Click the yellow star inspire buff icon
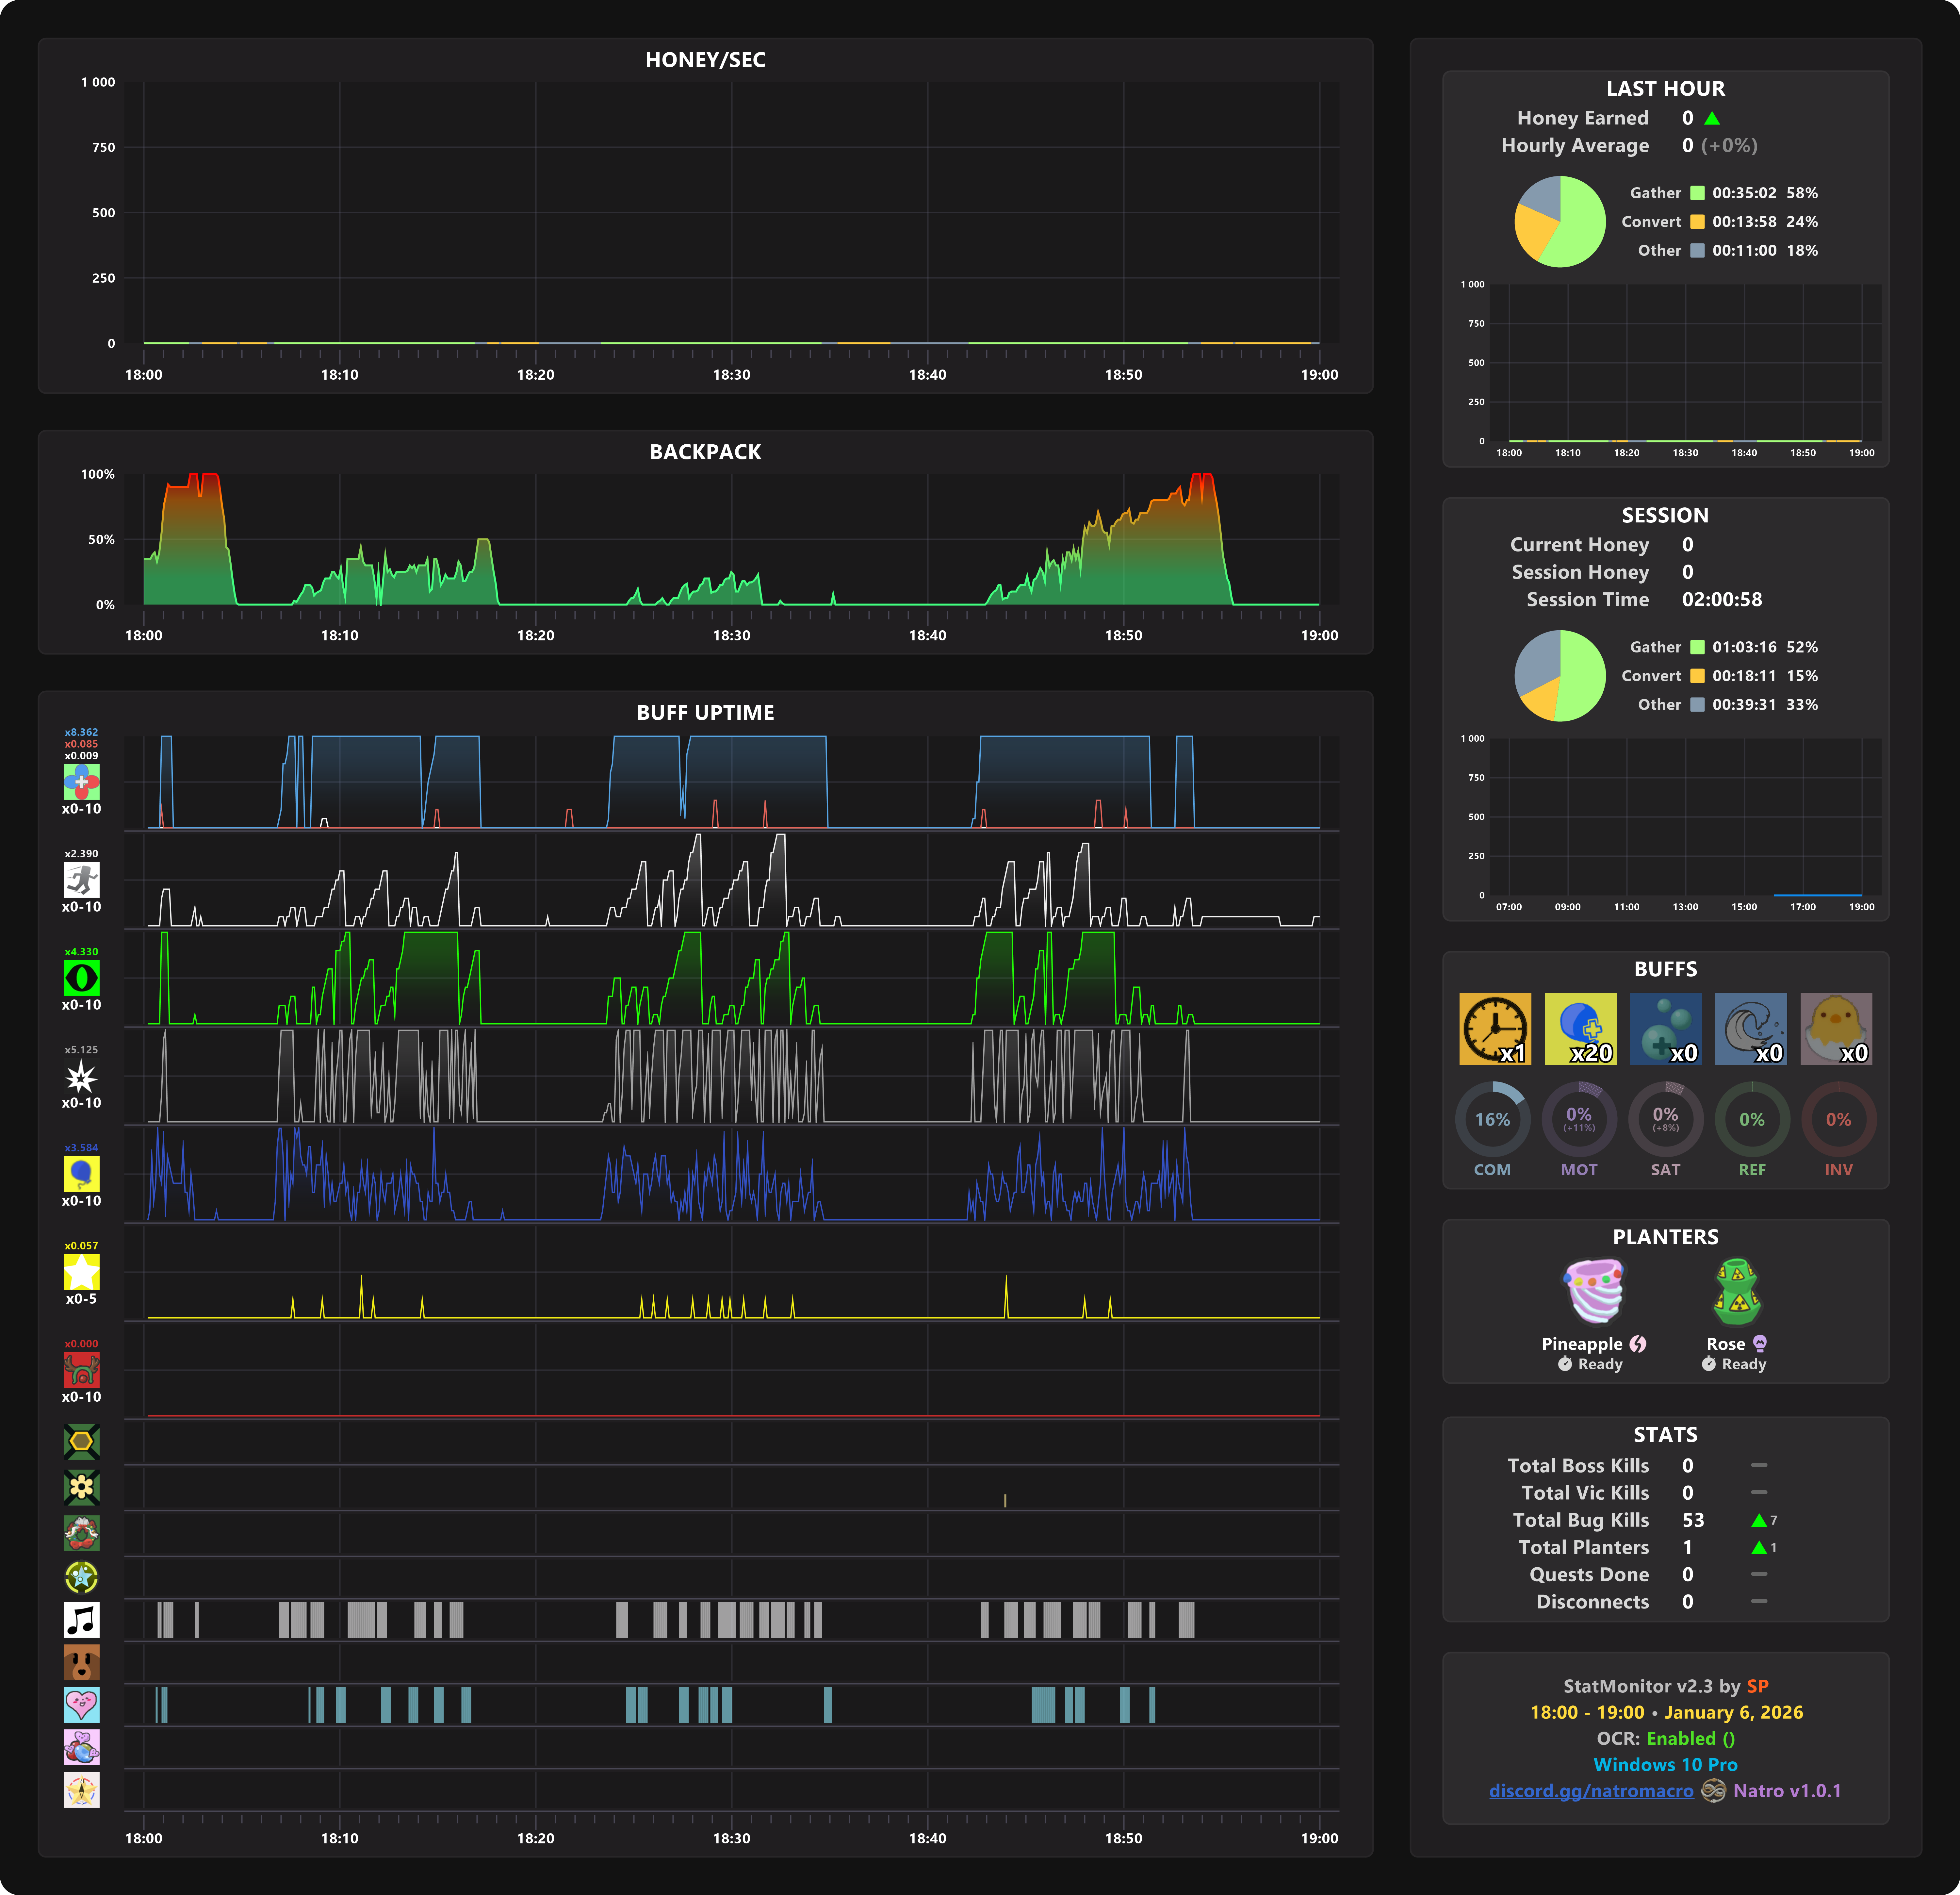 (81, 1272)
